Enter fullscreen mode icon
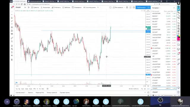 point(130,7)
